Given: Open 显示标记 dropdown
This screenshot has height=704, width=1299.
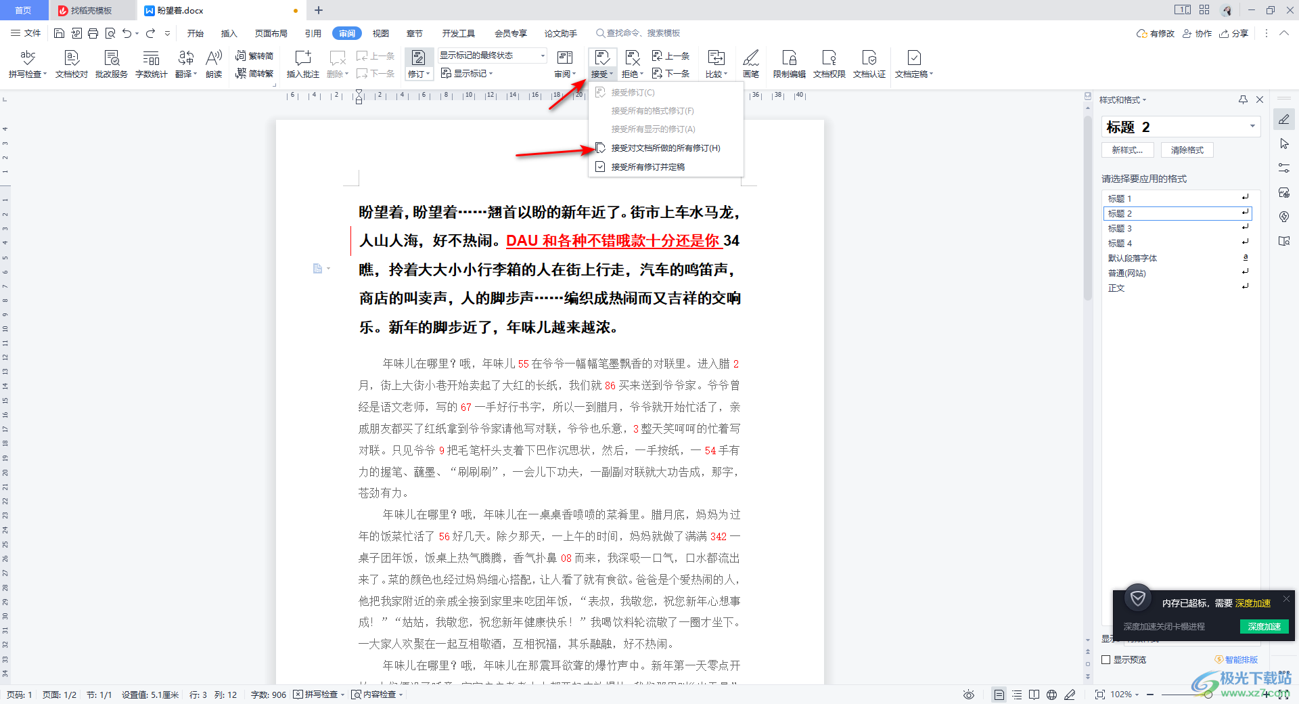Looking at the screenshot, I should [x=467, y=73].
